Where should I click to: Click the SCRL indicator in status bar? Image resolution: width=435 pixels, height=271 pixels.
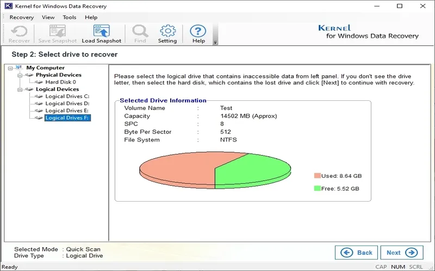(415, 267)
